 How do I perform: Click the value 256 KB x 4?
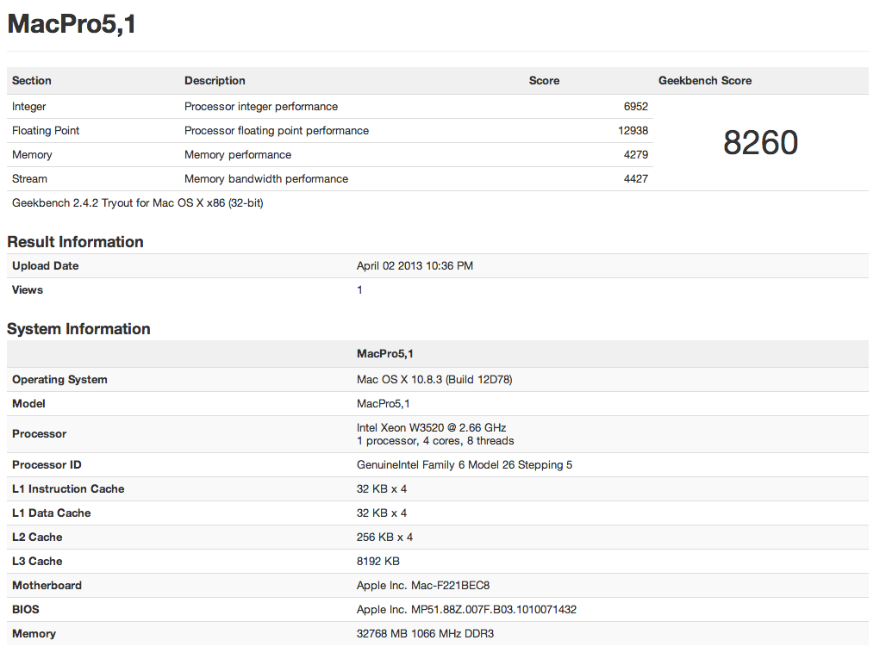click(384, 538)
